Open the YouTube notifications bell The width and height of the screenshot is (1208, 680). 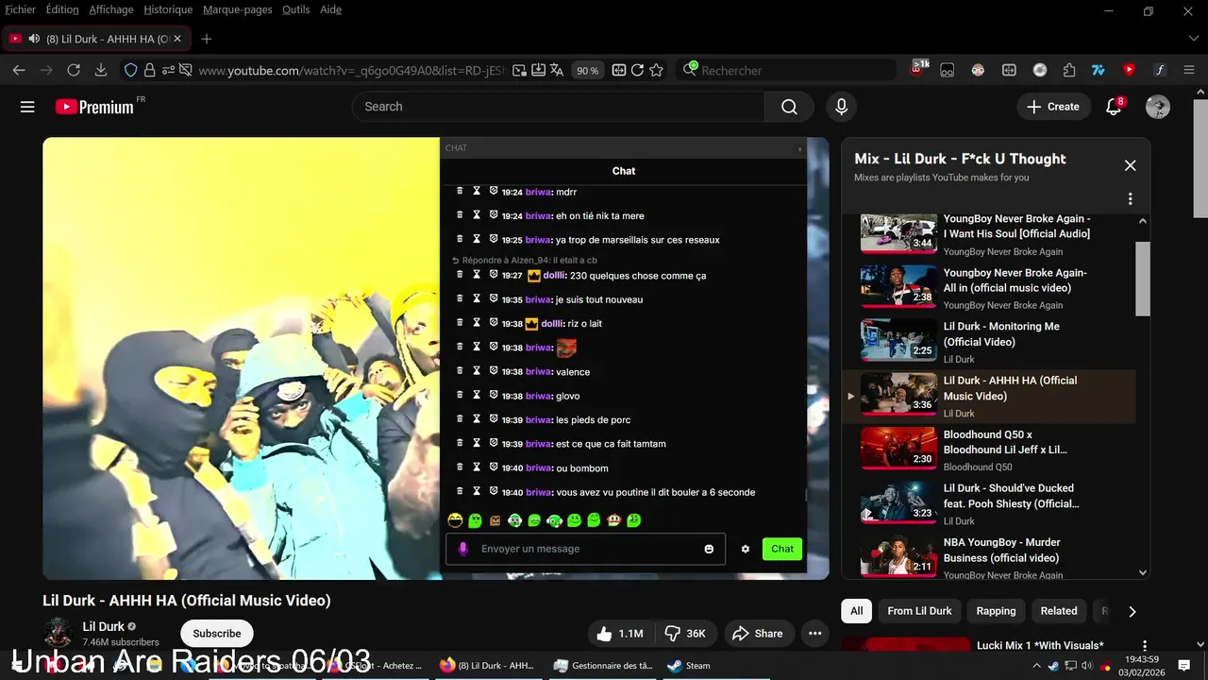click(1114, 107)
